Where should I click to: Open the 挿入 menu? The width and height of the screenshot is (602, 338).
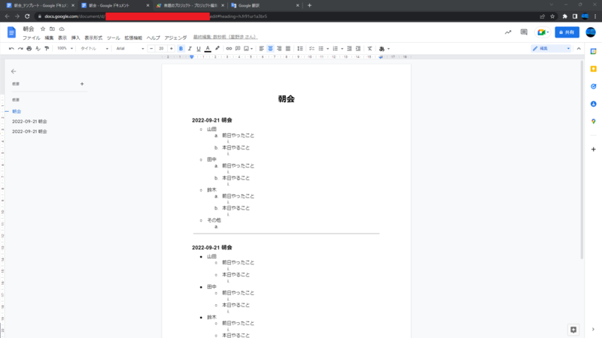click(76, 38)
